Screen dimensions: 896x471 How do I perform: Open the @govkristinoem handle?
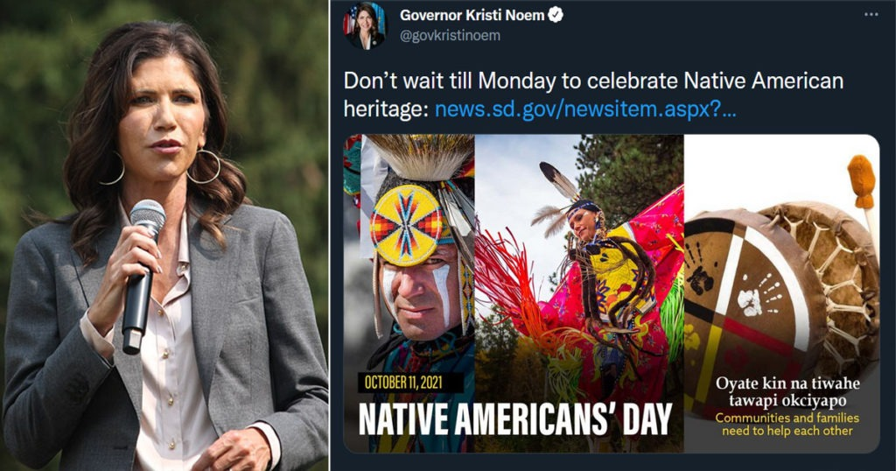451,35
